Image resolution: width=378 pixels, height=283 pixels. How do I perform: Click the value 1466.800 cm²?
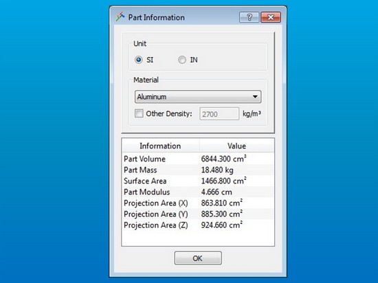tap(224, 181)
